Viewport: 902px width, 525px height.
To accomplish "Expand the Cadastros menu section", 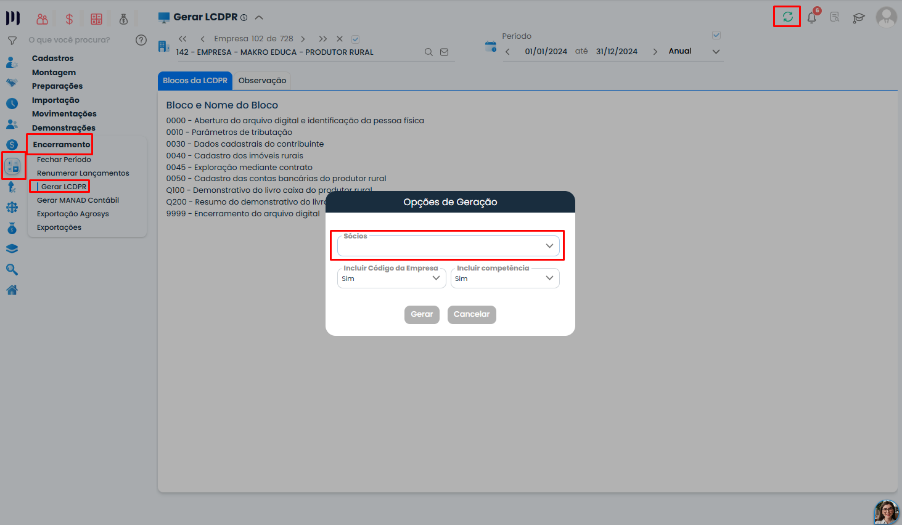I will pyautogui.click(x=52, y=58).
